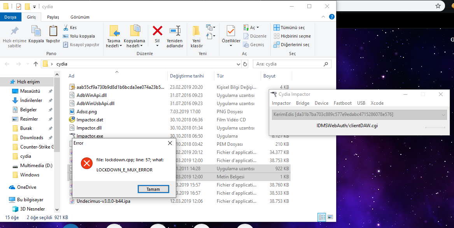Click the Kopyala copy icon in ribbon
The height and width of the screenshot is (228, 454).
click(x=36, y=31)
